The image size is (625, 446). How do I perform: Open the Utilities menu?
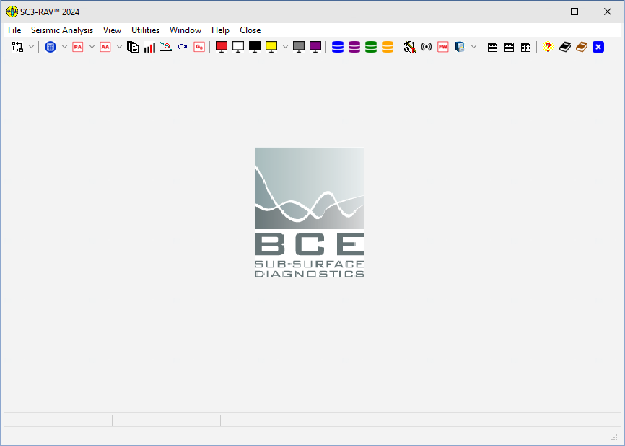coord(146,30)
